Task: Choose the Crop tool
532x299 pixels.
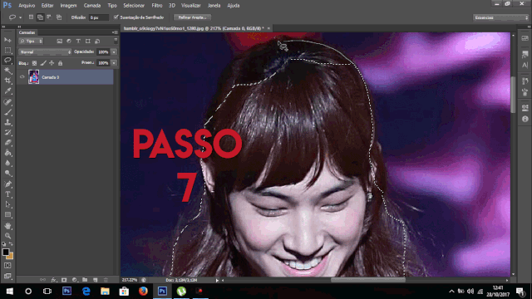Action: [7, 81]
